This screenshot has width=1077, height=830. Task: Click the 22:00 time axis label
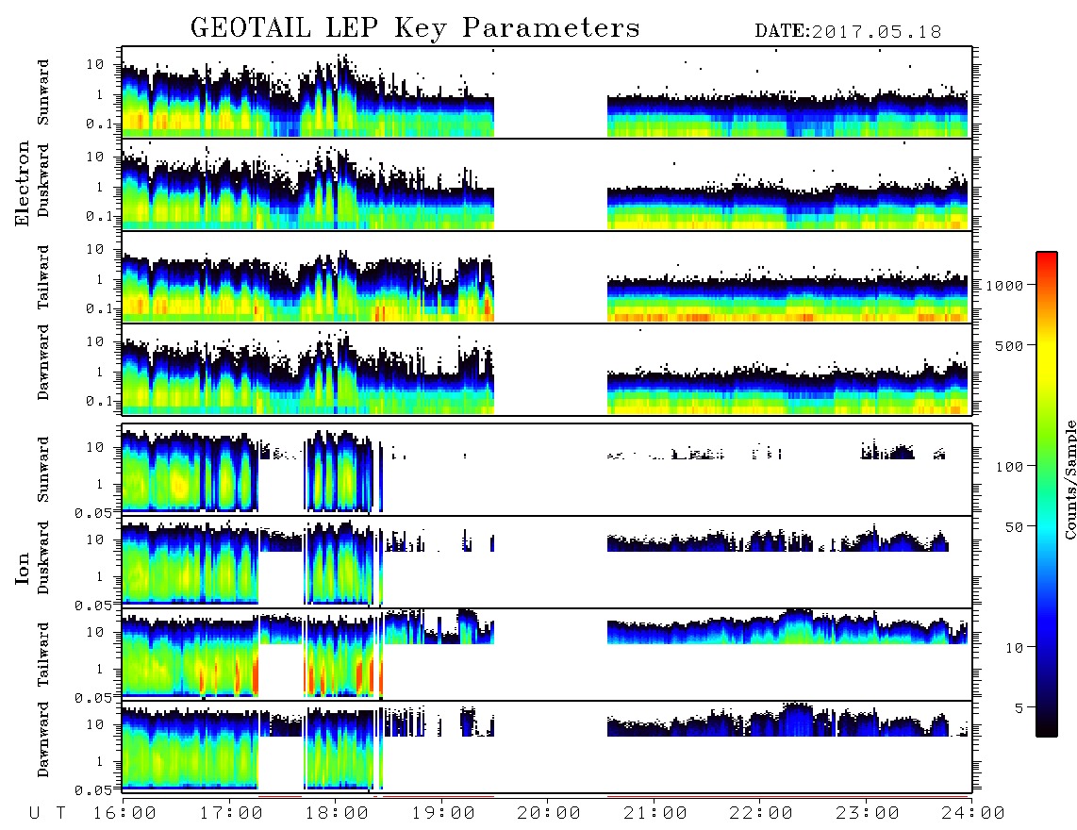(x=761, y=814)
